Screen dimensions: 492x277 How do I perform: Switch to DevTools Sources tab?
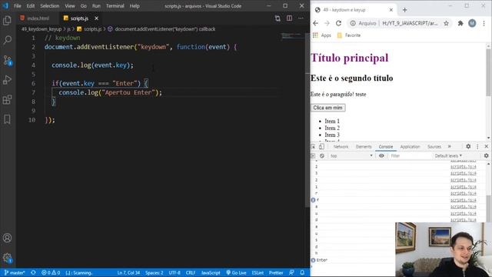434,147
